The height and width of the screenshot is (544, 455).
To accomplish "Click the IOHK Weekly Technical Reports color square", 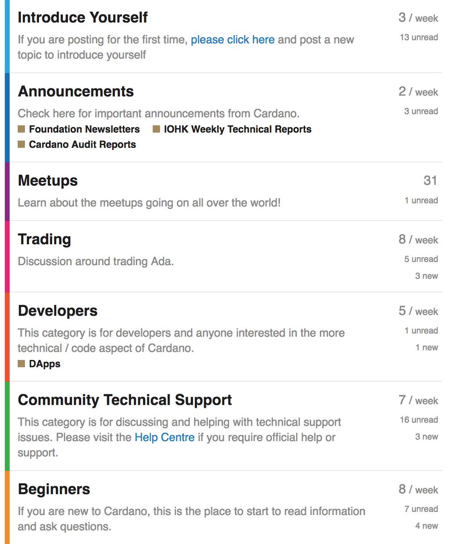I will (156, 129).
